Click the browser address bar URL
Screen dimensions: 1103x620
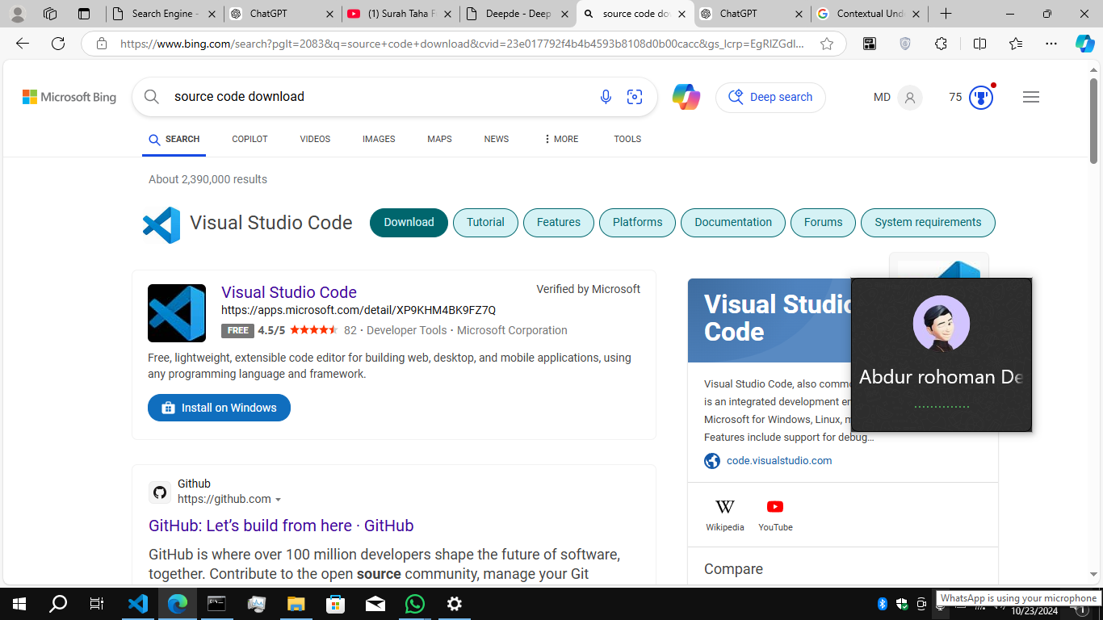462,44
